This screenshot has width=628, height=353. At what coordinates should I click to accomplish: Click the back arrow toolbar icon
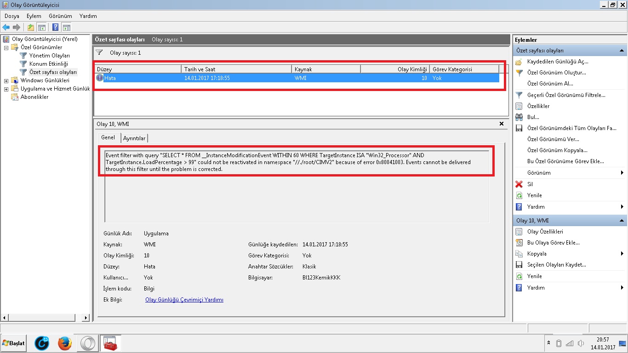click(6, 28)
